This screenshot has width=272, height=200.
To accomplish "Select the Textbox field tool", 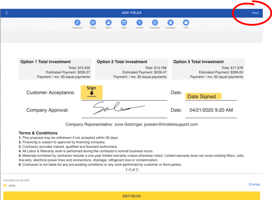I will [x=139, y=24].
